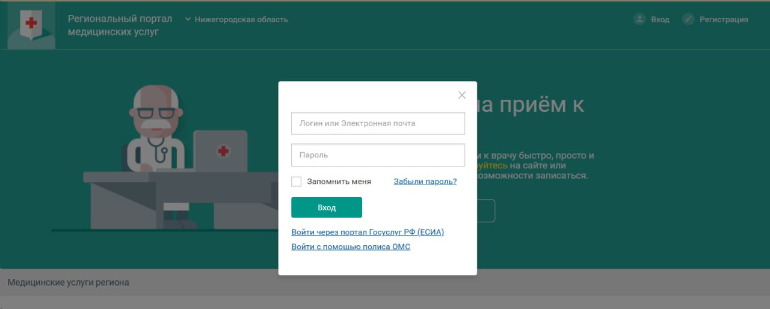Focus the Пароль input field
This screenshot has height=309, width=770.
pyautogui.click(x=378, y=155)
